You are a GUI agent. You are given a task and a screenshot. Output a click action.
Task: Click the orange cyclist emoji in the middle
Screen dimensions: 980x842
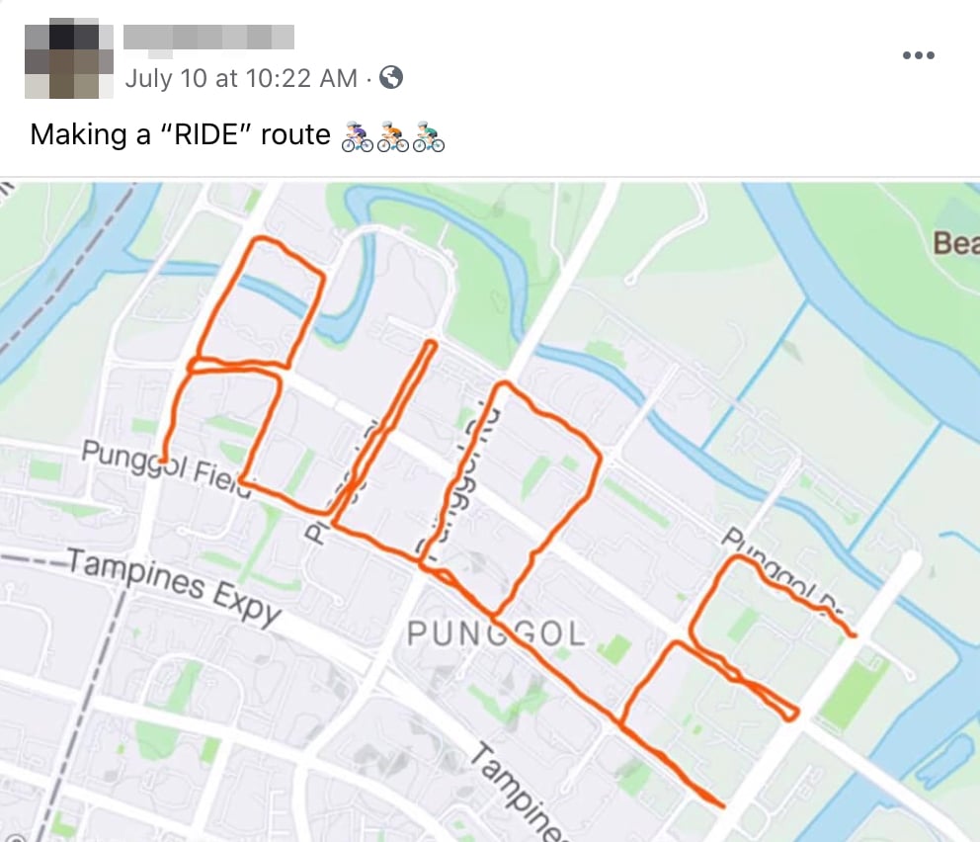point(392,135)
